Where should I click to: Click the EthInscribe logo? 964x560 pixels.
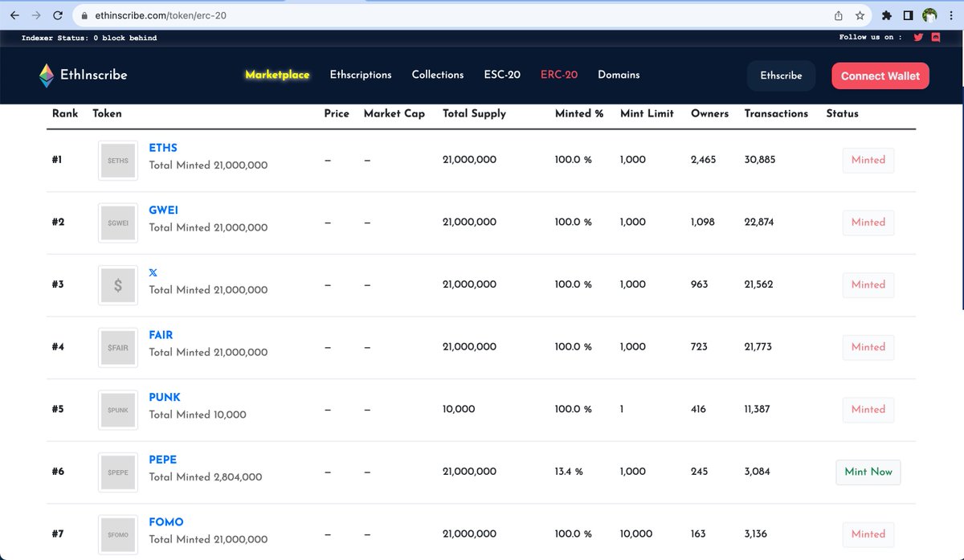(x=83, y=76)
